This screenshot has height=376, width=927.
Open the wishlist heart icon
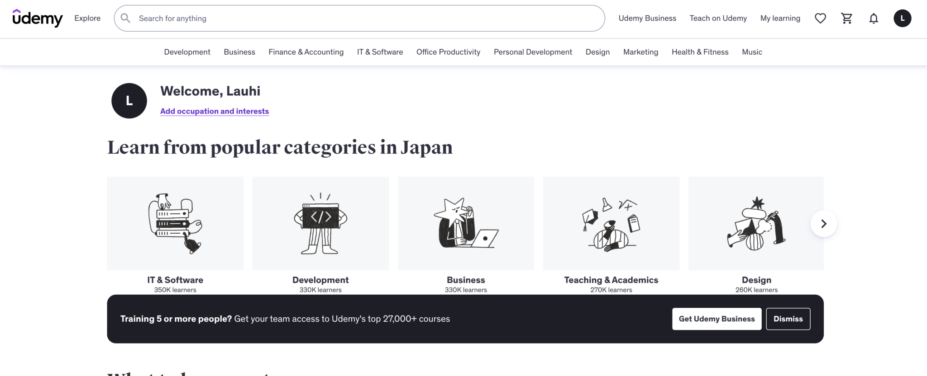(x=820, y=18)
